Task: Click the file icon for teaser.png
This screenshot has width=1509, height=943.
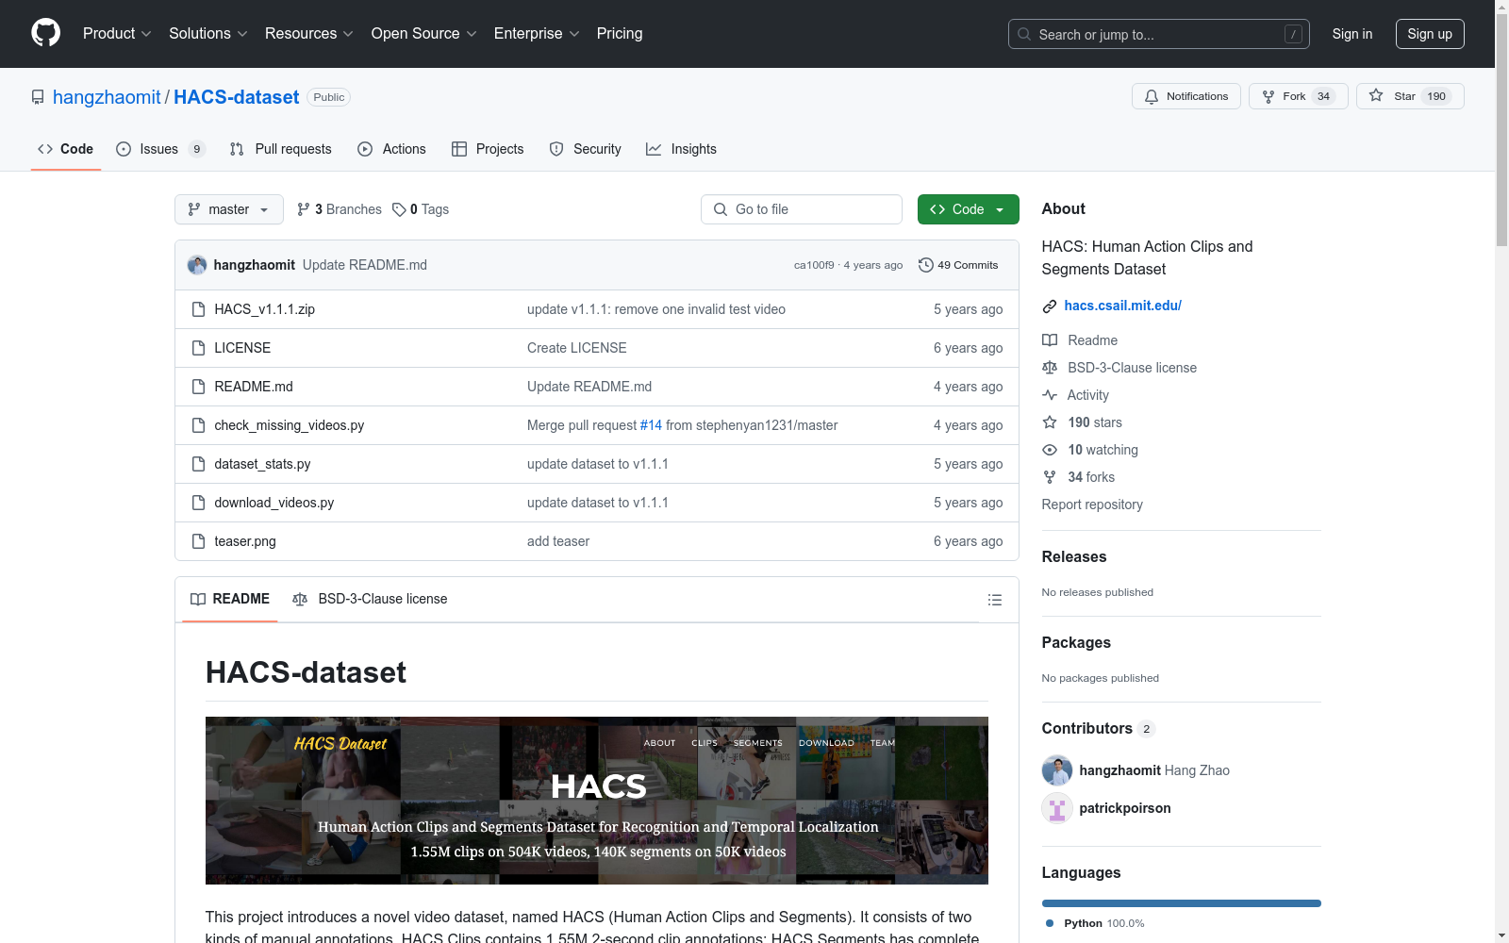Action: [x=198, y=541]
